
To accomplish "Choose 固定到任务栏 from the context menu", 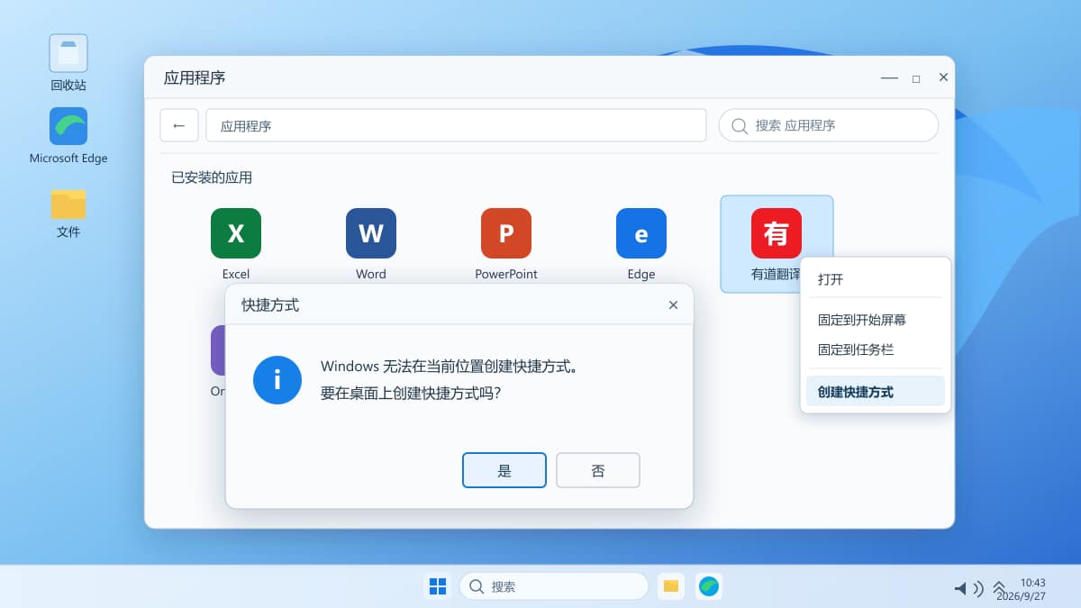I will [876, 349].
